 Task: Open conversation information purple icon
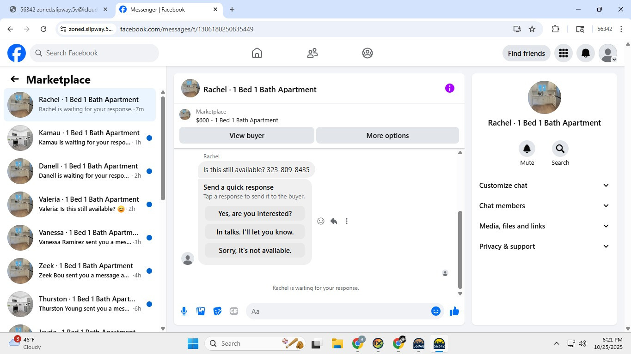pyautogui.click(x=449, y=88)
